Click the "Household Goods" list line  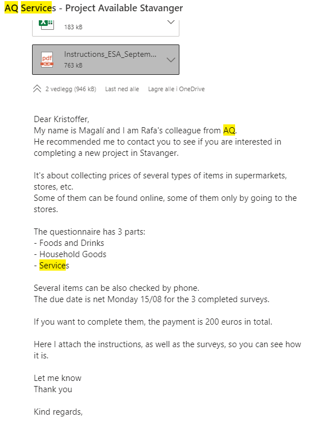(70, 254)
